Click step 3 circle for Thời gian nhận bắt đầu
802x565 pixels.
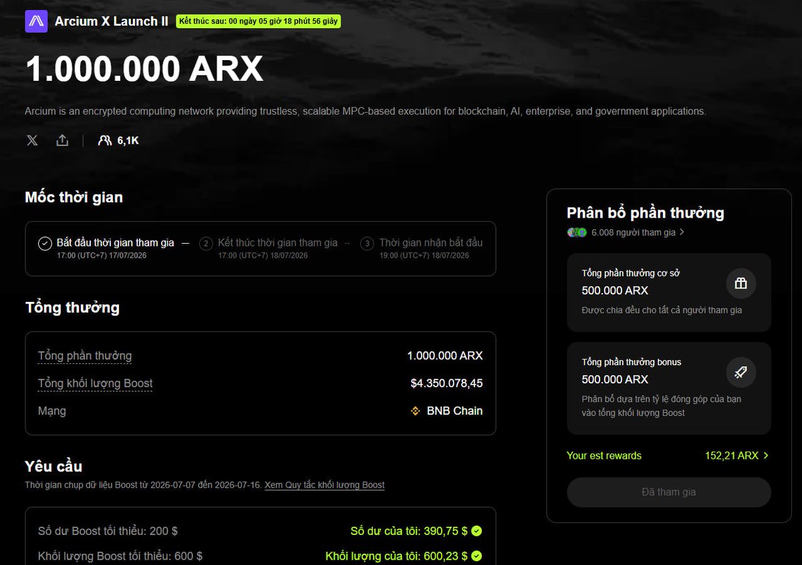pyautogui.click(x=367, y=243)
